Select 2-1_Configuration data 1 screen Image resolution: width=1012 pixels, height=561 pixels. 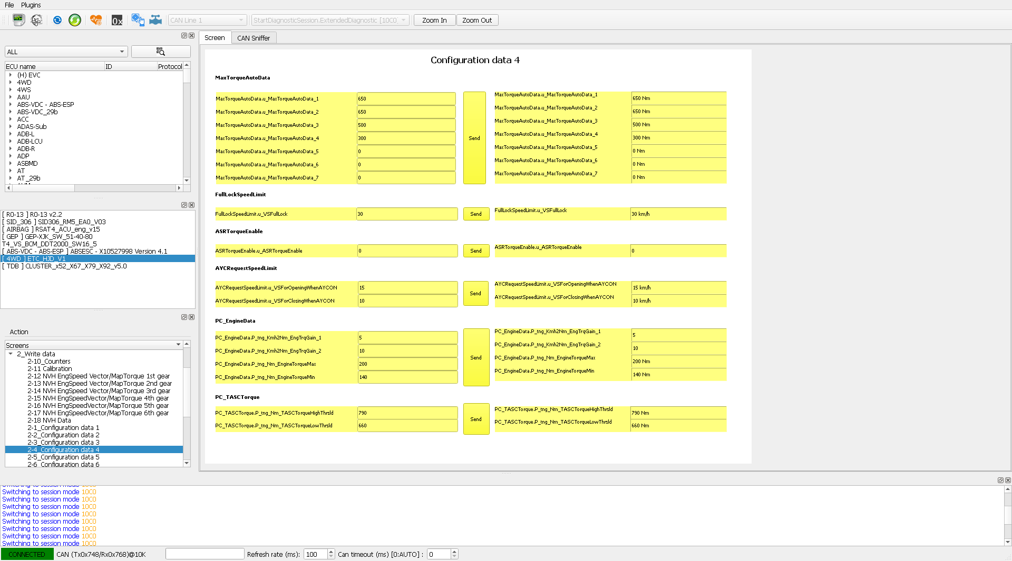[63, 428]
